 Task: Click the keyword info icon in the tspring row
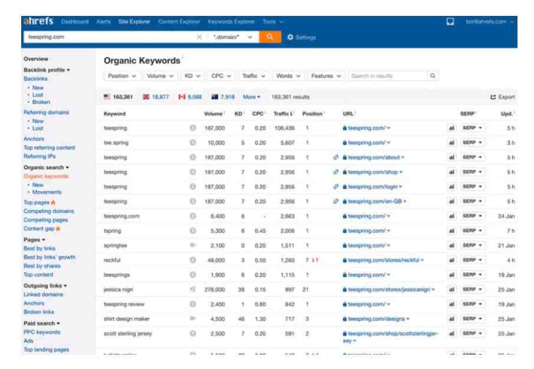(193, 230)
